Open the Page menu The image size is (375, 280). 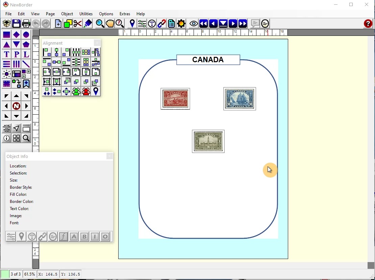[x=50, y=14]
